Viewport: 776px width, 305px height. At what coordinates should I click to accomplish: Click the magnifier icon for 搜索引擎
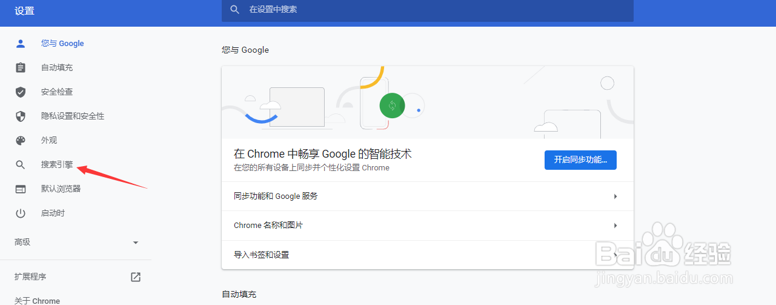(21, 165)
